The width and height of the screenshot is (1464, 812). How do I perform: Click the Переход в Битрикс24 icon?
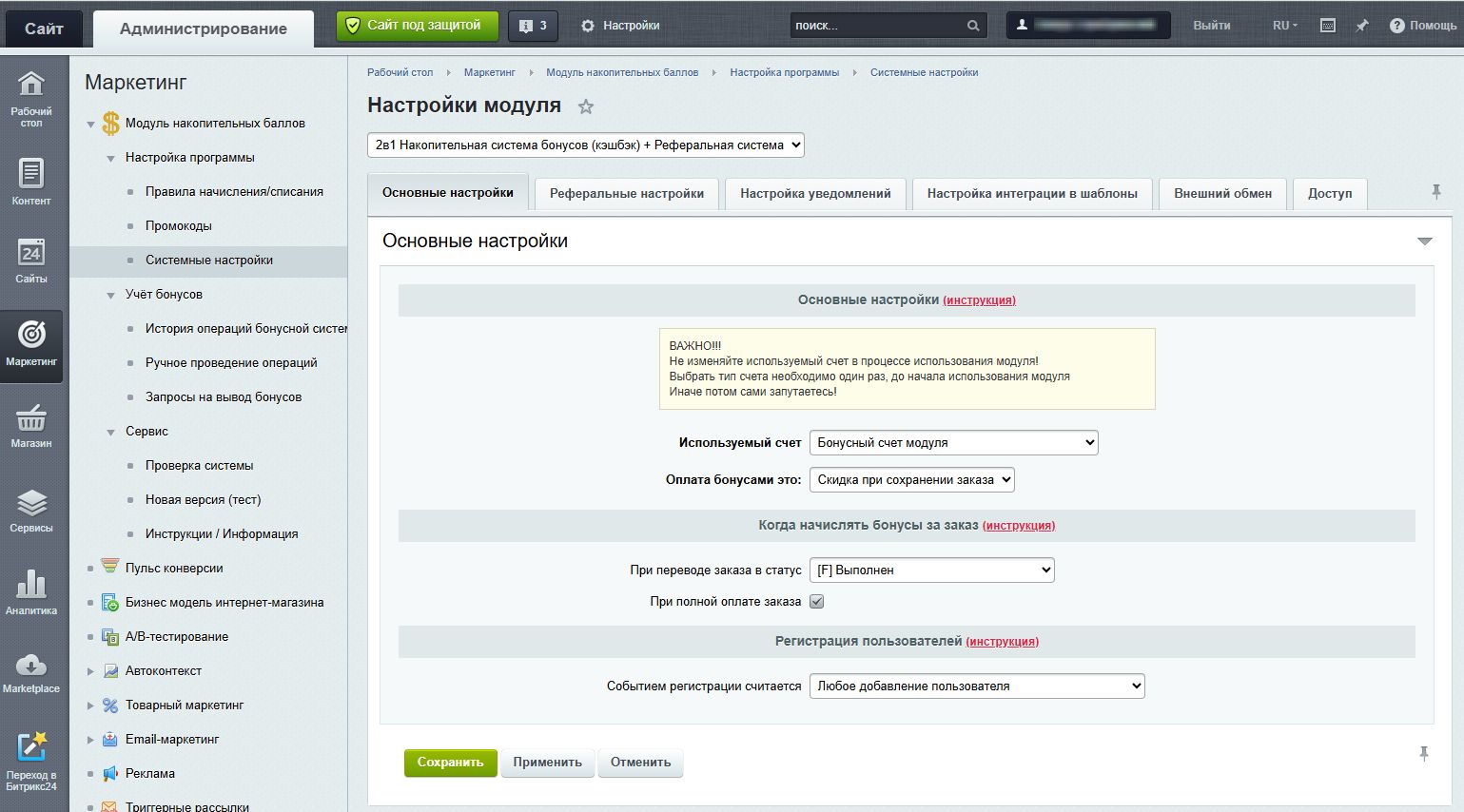pyautogui.click(x=31, y=761)
